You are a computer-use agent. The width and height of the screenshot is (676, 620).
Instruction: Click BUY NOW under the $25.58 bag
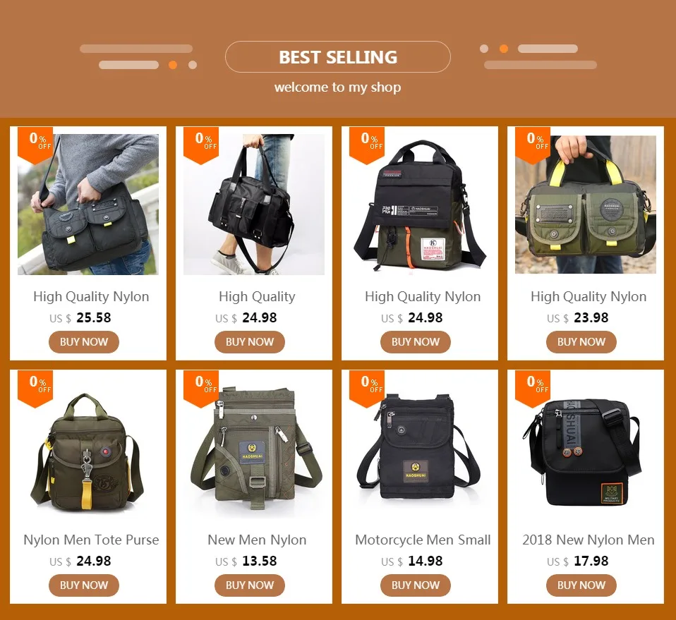coord(84,342)
